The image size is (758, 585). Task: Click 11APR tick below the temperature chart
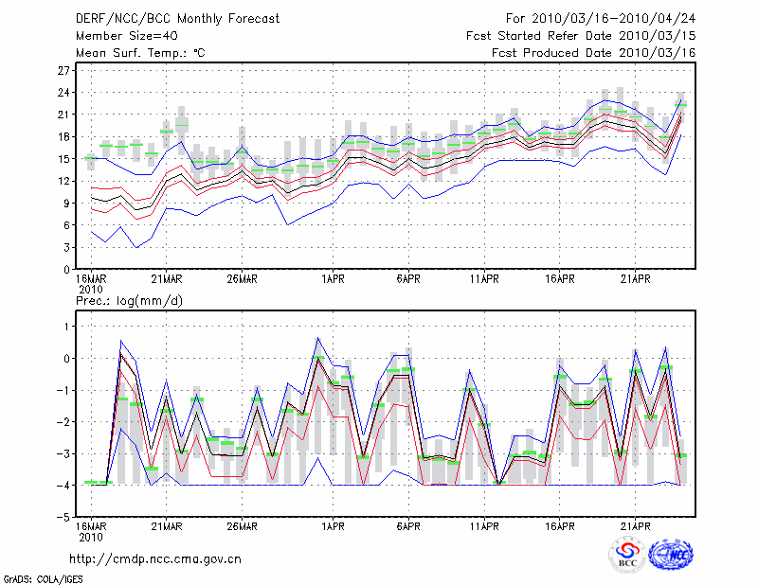point(484,279)
